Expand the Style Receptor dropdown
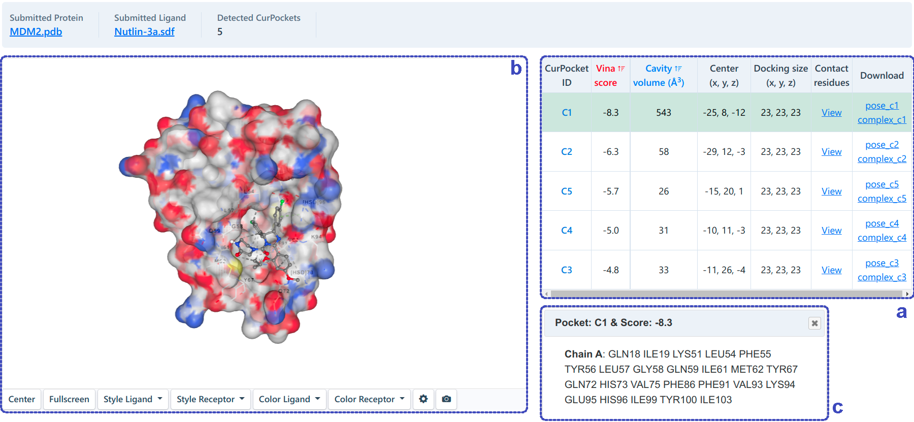Image resolution: width=914 pixels, height=422 pixels. (x=210, y=399)
